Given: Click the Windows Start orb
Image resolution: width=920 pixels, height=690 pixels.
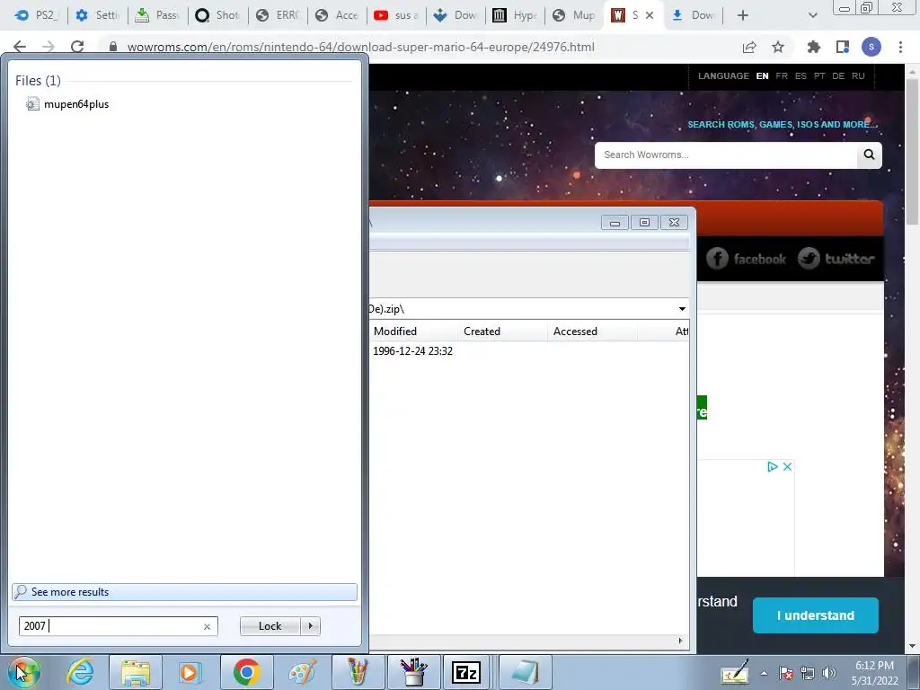Looking at the screenshot, I should click(x=23, y=672).
